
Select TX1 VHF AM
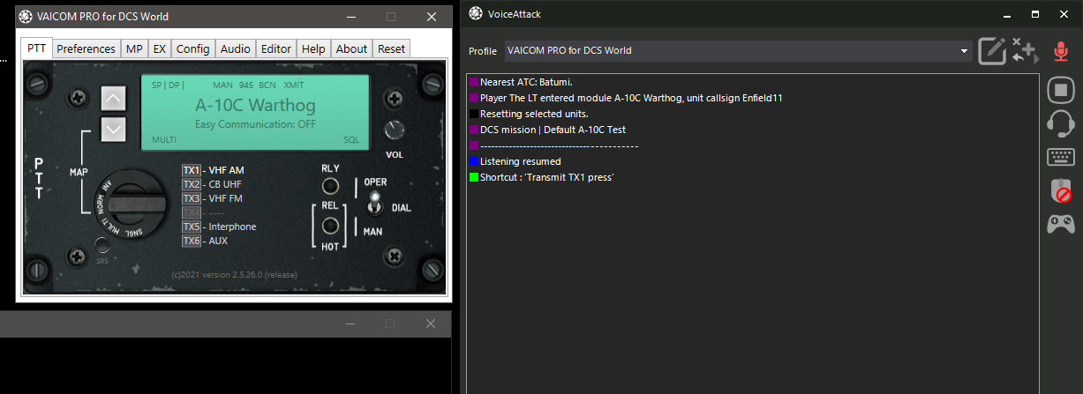(x=213, y=170)
